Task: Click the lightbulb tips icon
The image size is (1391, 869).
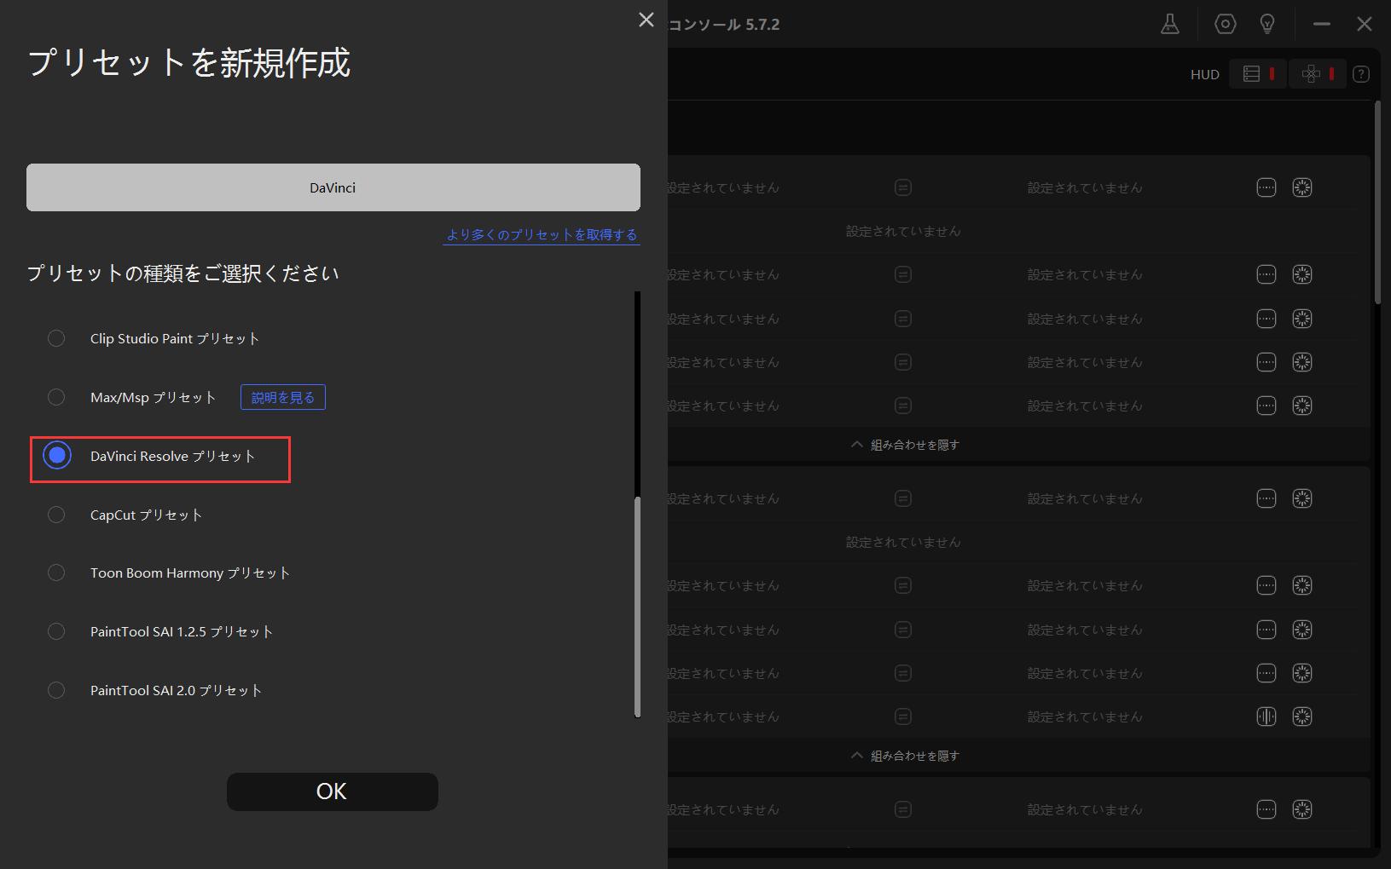Action: click(1267, 25)
